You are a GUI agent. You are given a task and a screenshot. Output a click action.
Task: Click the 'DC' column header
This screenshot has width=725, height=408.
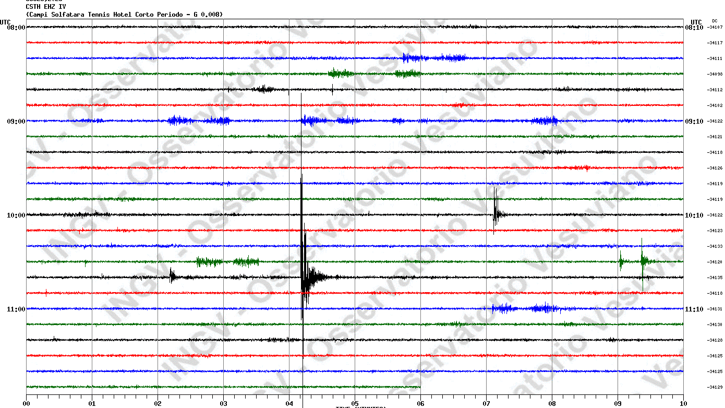click(x=715, y=21)
